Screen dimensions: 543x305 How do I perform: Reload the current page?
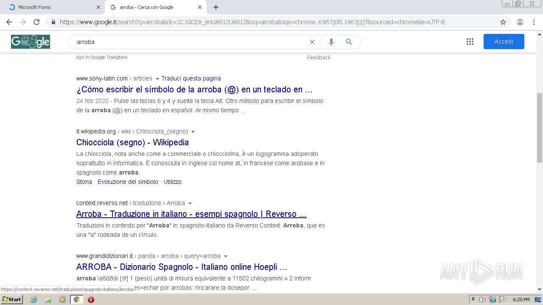point(36,22)
